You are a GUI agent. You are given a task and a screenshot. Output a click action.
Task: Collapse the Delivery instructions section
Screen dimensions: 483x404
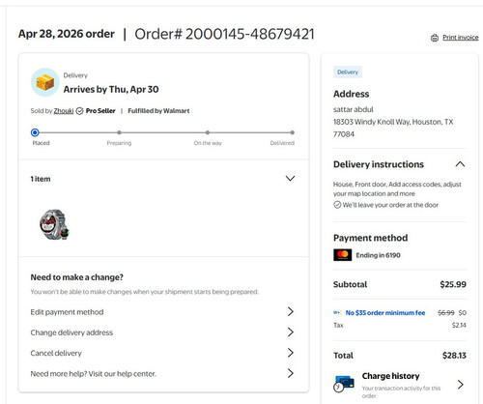coord(460,164)
